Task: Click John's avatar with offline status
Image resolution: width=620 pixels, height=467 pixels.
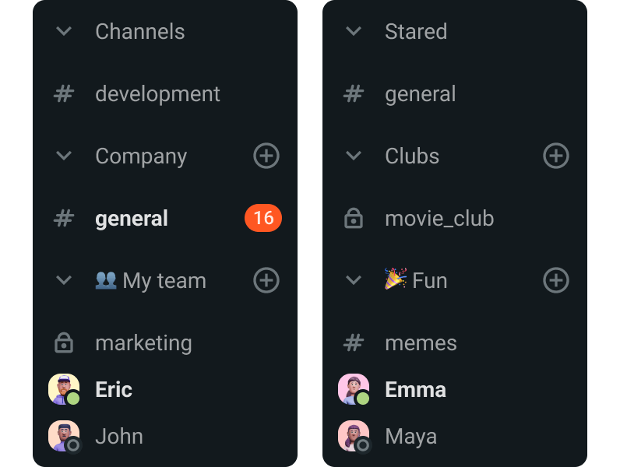Action: pyautogui.click(x=64, y=436)
